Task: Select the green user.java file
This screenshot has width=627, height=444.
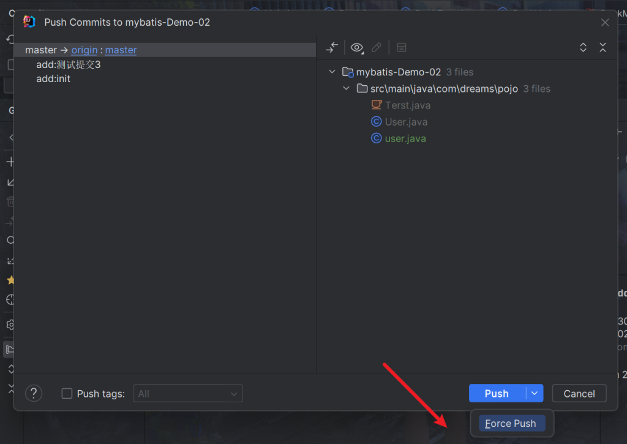Action: pos(405,138)
